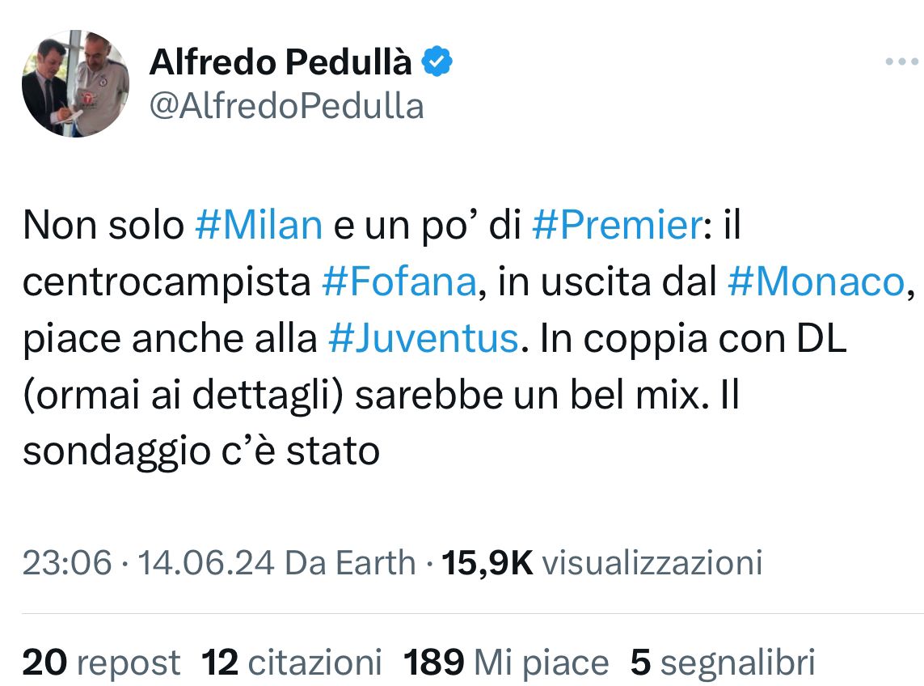Show the 189 Mi piace list
924x686 pixels.
[506, 663]
